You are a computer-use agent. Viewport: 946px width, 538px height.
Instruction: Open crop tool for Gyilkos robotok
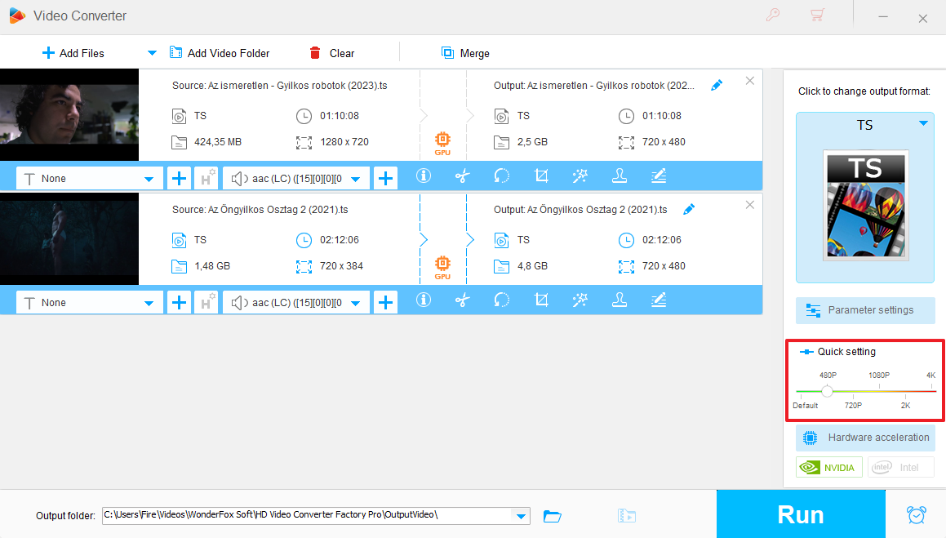541,176
